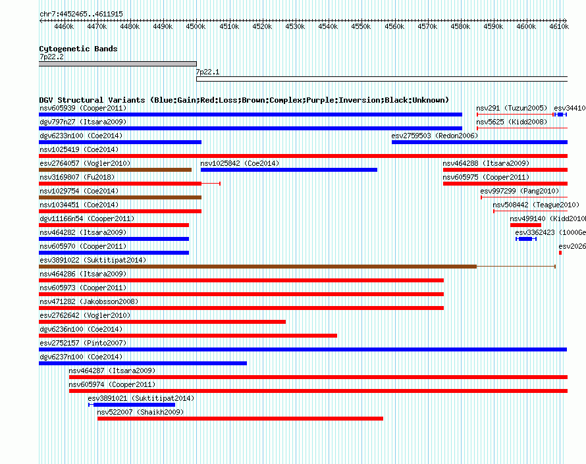
Task: Select the nsv605975 (Cooper2011) loss variant
Action: point(505,184)
